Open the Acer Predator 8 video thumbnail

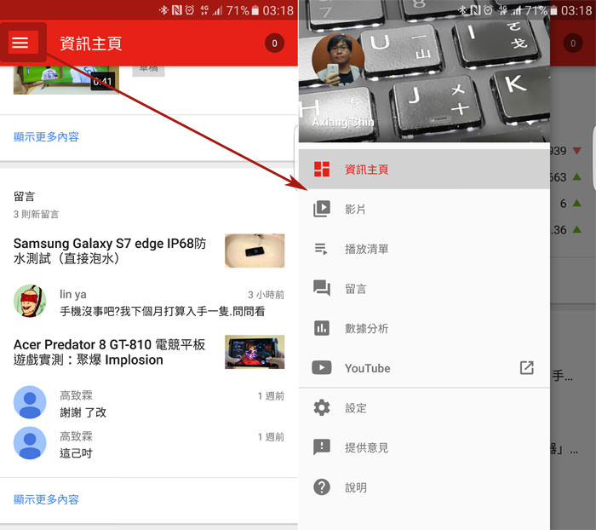[255, 352]
